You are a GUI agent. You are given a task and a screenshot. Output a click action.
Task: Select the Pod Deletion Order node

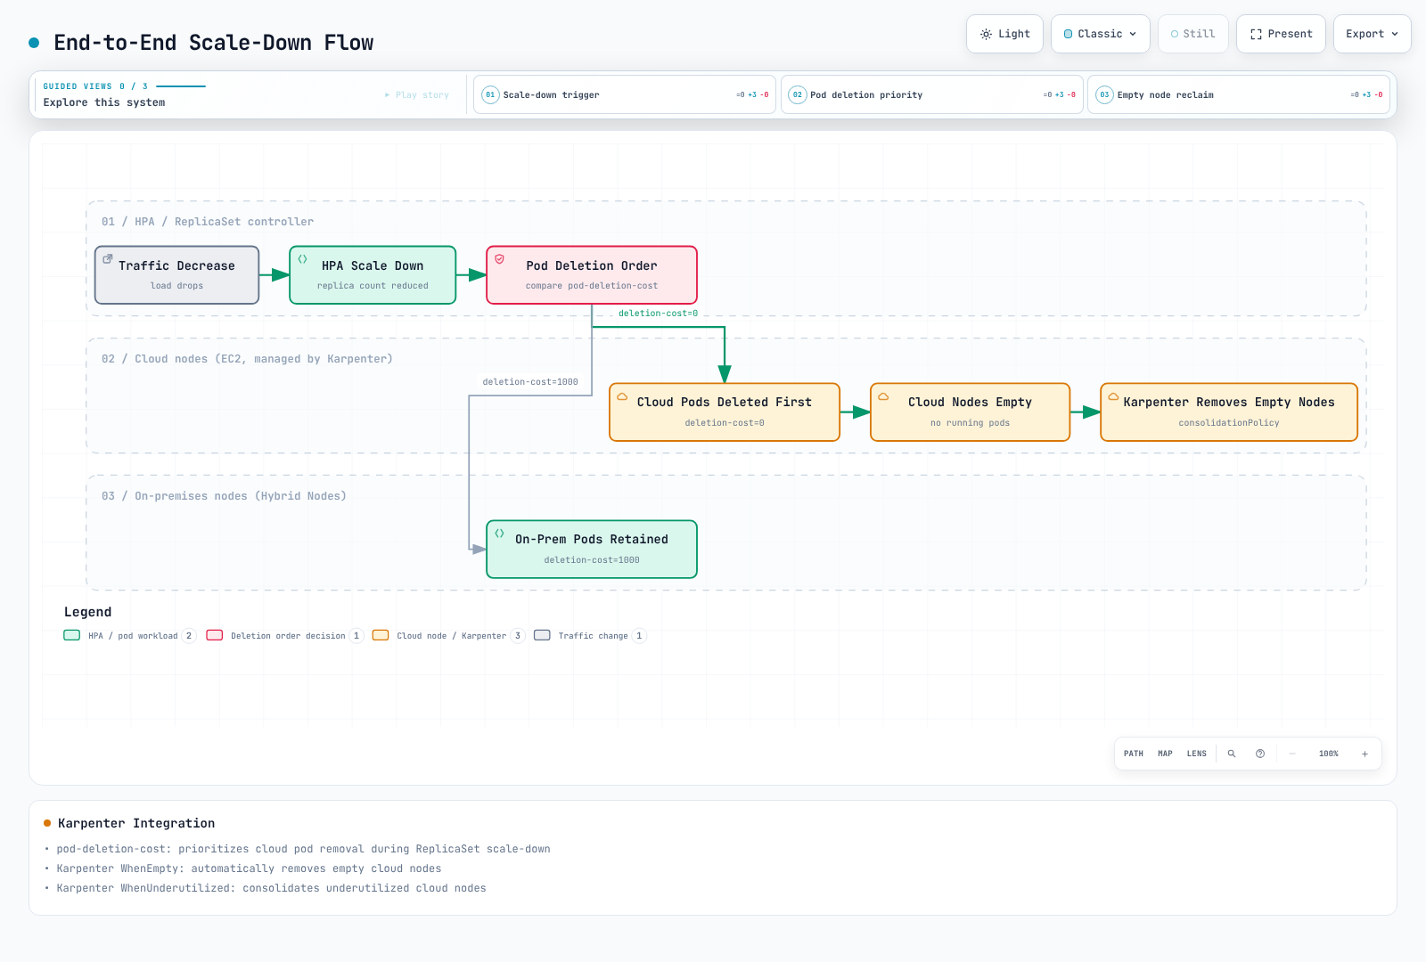coord(592,275)
